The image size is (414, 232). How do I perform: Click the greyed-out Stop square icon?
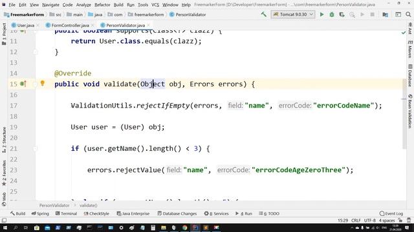[373, 14]
